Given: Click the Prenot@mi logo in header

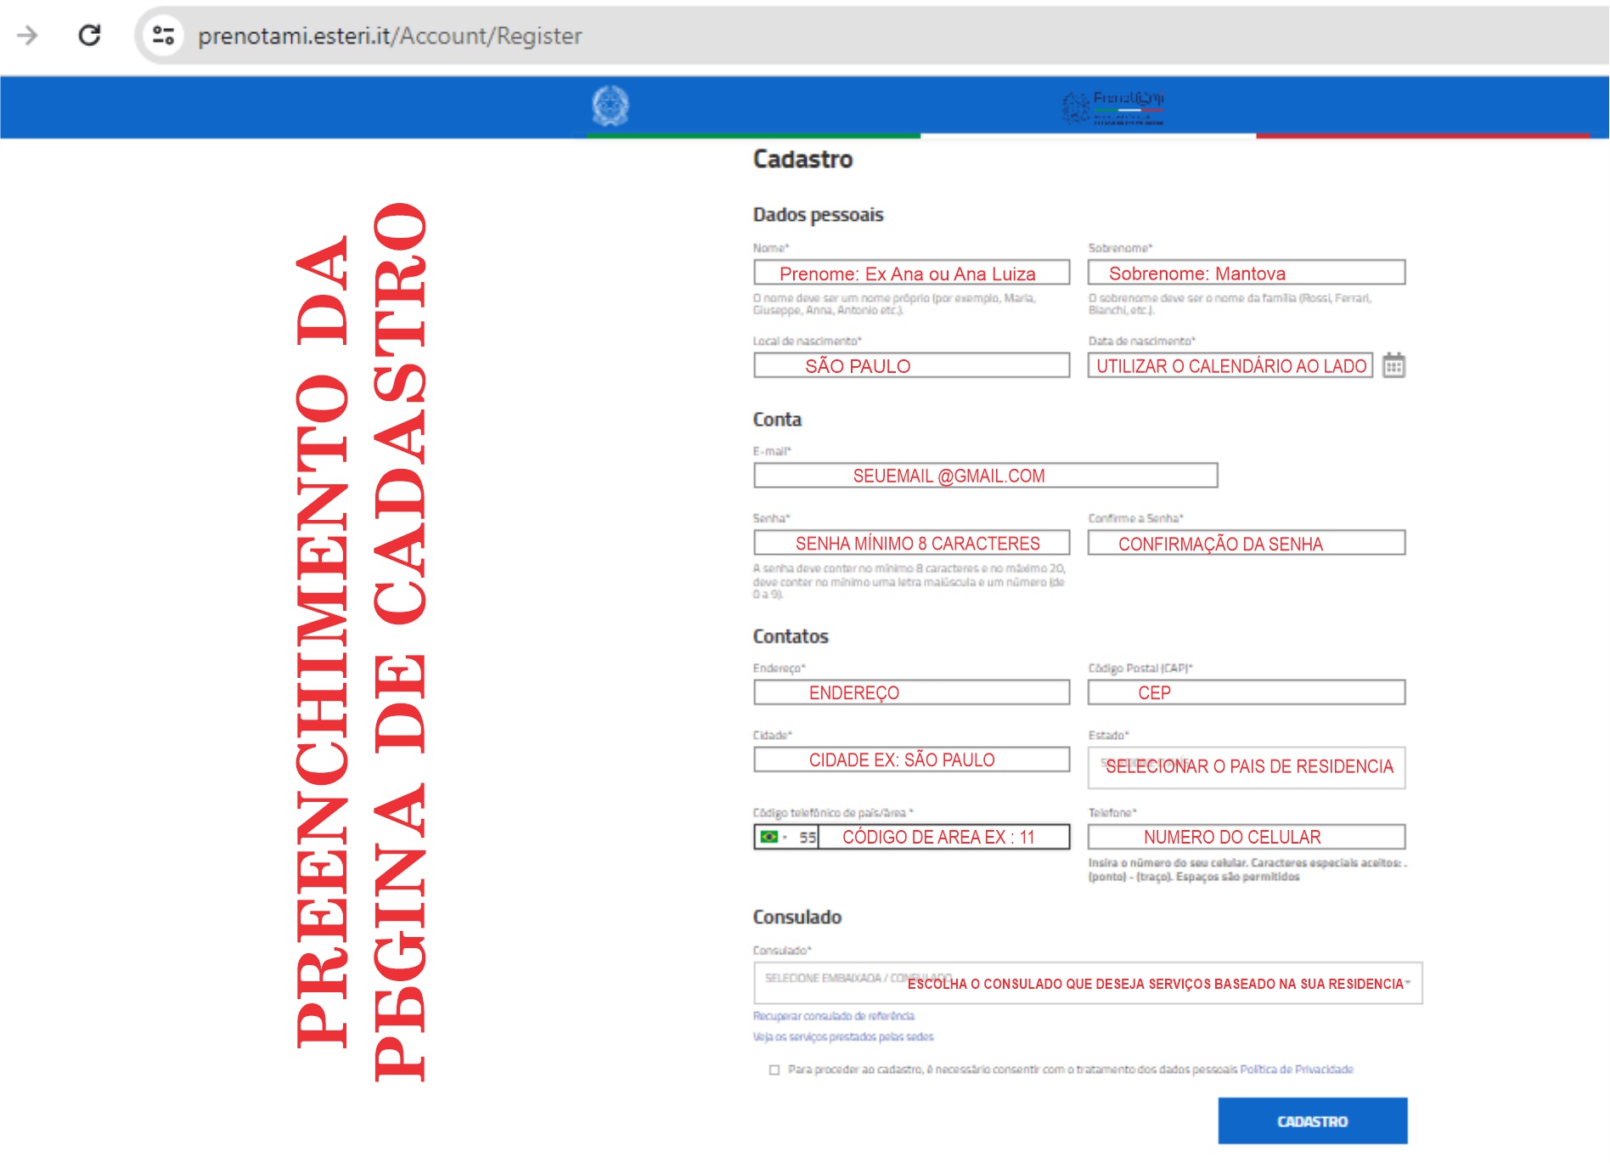Looking at the screenshot, I should point(1113,108).
